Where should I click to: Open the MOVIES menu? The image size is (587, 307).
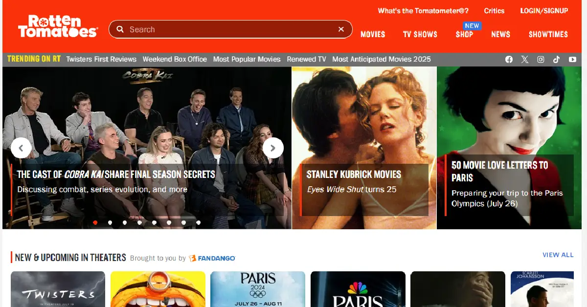[373, 34]
